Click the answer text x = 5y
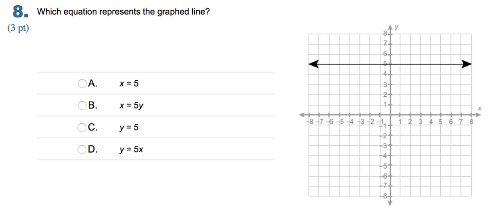Image resolution: width=491 pixels, height=224 pixels. pyautogui.click(x=131, y=106)
